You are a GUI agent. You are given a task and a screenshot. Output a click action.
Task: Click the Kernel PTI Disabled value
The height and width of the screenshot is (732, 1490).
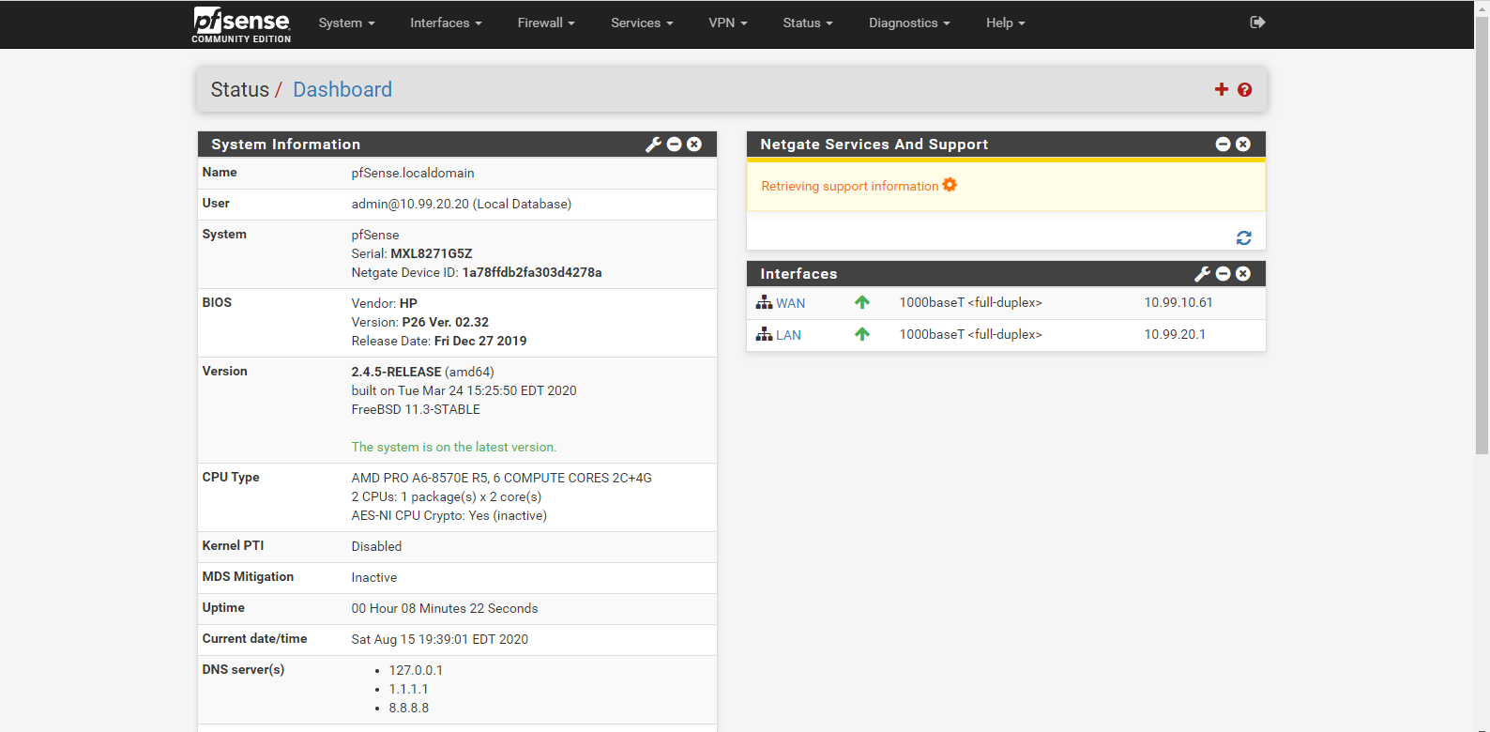point(376,547)
